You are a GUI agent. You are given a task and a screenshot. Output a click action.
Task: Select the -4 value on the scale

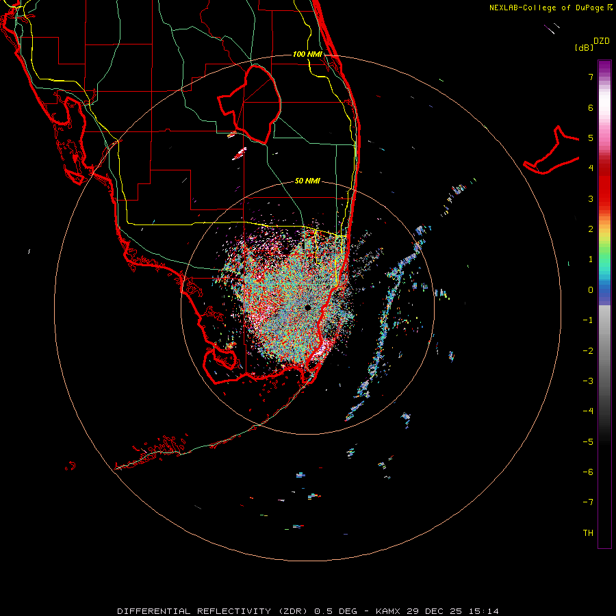tap(588, 411)
